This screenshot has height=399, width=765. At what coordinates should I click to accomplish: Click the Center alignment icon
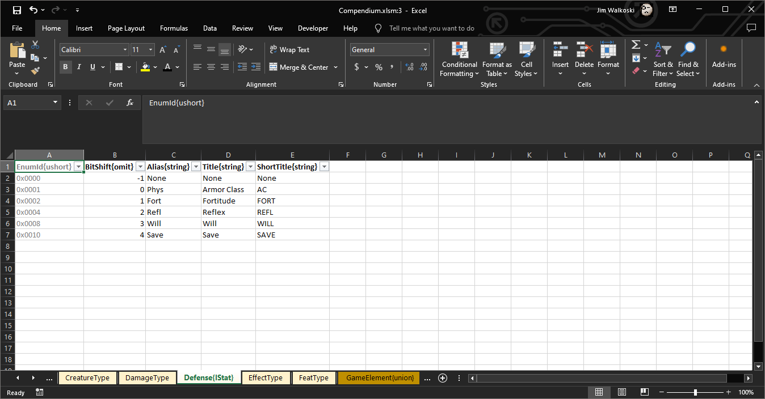pos(211,67)
